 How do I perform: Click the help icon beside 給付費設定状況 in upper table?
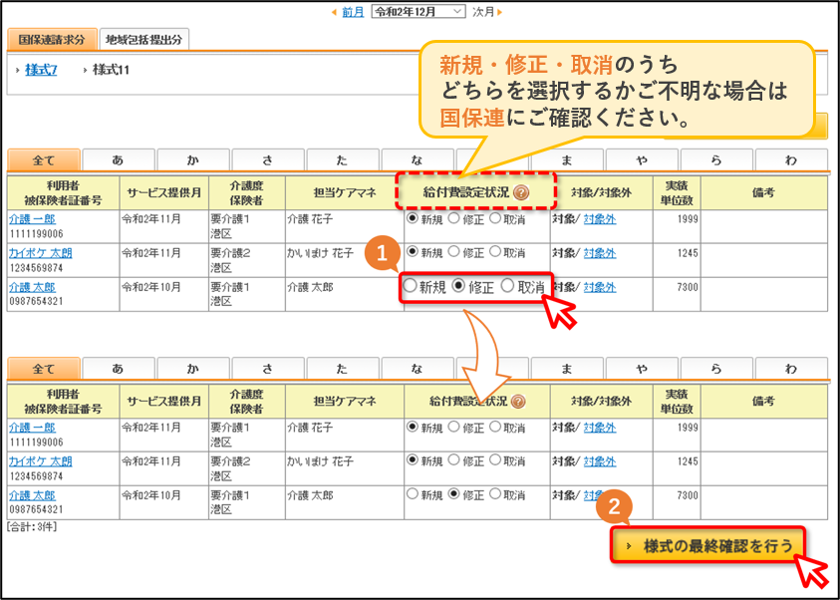point(520,193)
